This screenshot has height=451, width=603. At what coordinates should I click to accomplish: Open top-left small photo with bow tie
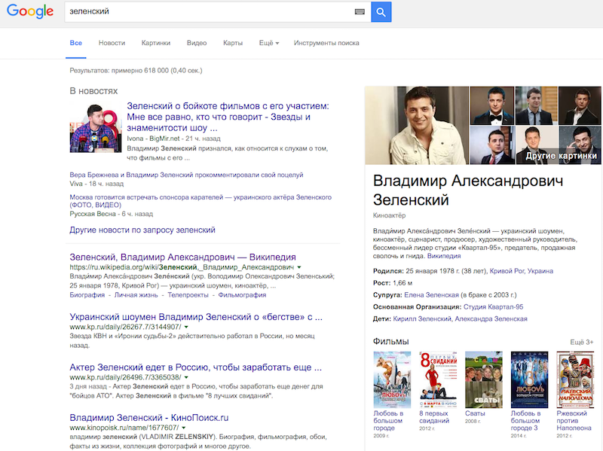click(x=492, y=105)
